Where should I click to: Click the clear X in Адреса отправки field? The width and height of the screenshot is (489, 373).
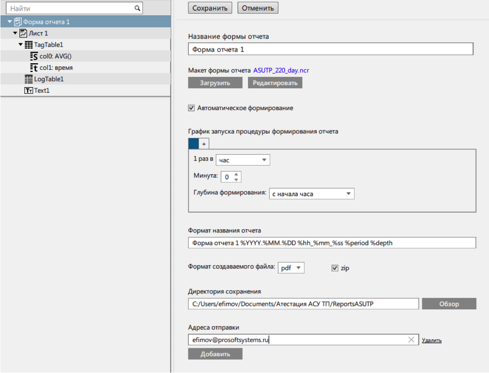tap(411, 340)
